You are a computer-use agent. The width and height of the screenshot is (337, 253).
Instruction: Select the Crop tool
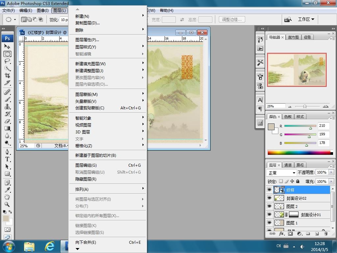tap(7, 75)
